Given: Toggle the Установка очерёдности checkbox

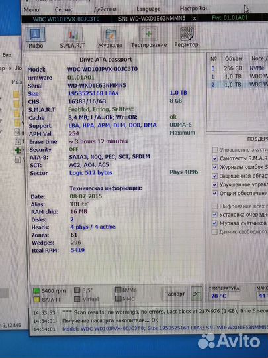Looking at the screenshot, I should pyautogui.click(x=214, y=215).
